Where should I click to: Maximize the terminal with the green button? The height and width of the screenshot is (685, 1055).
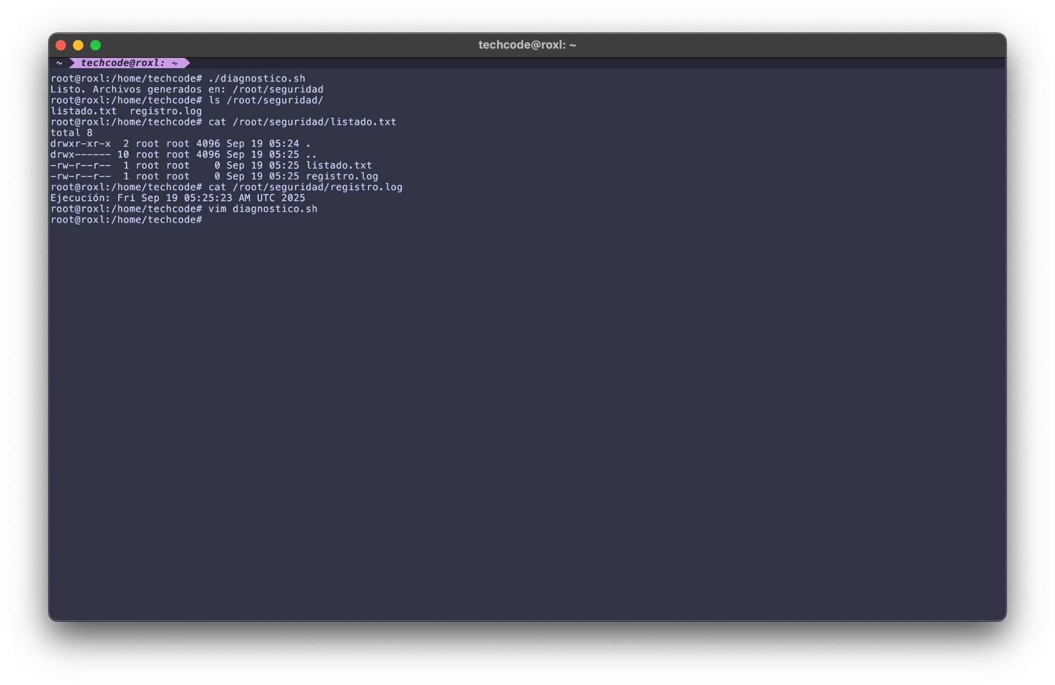click(96, 45)
